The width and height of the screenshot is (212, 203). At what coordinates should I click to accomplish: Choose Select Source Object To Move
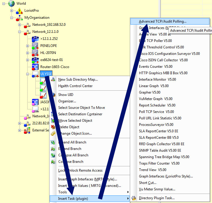(82, 108)
